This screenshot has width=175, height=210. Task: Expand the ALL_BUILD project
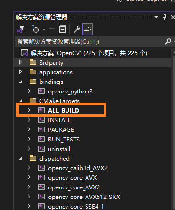point(29,110)
